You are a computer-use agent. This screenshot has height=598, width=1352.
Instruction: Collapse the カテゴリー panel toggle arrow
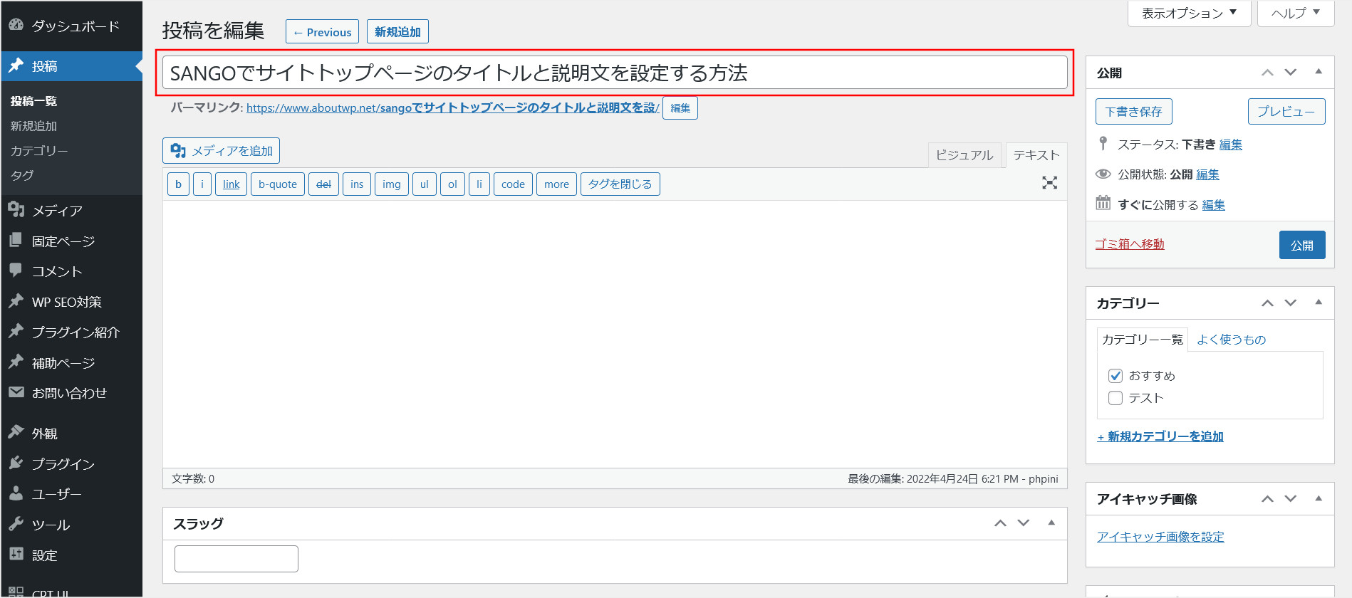pos(1319,303)
